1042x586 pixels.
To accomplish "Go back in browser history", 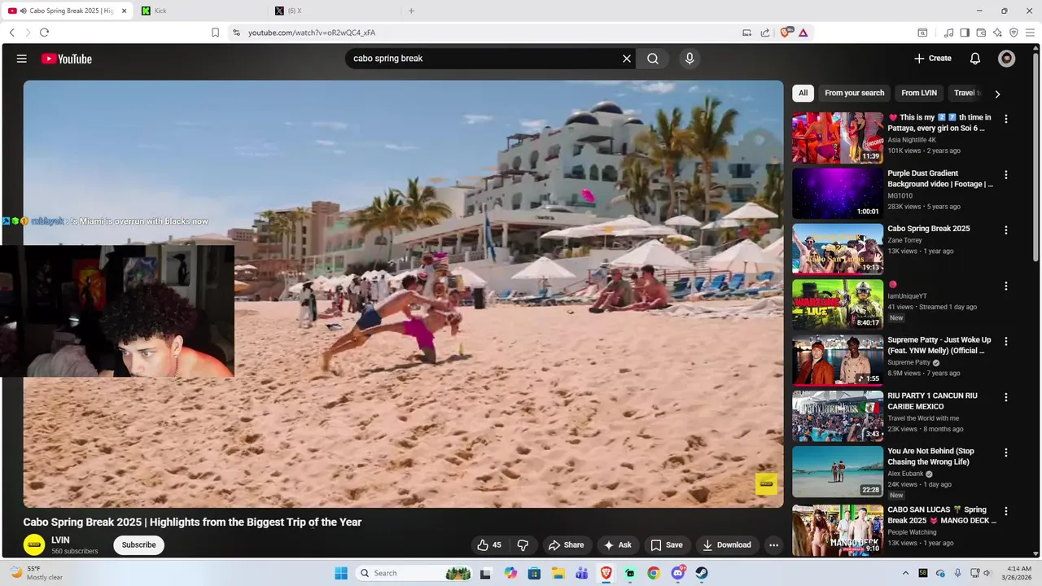I will [x=11, y=33].
